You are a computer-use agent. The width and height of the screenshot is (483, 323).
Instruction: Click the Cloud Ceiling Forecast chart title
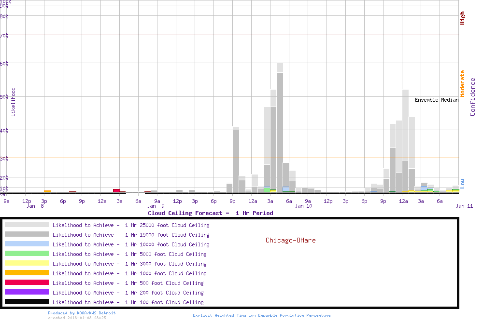(x=210, y=213)
